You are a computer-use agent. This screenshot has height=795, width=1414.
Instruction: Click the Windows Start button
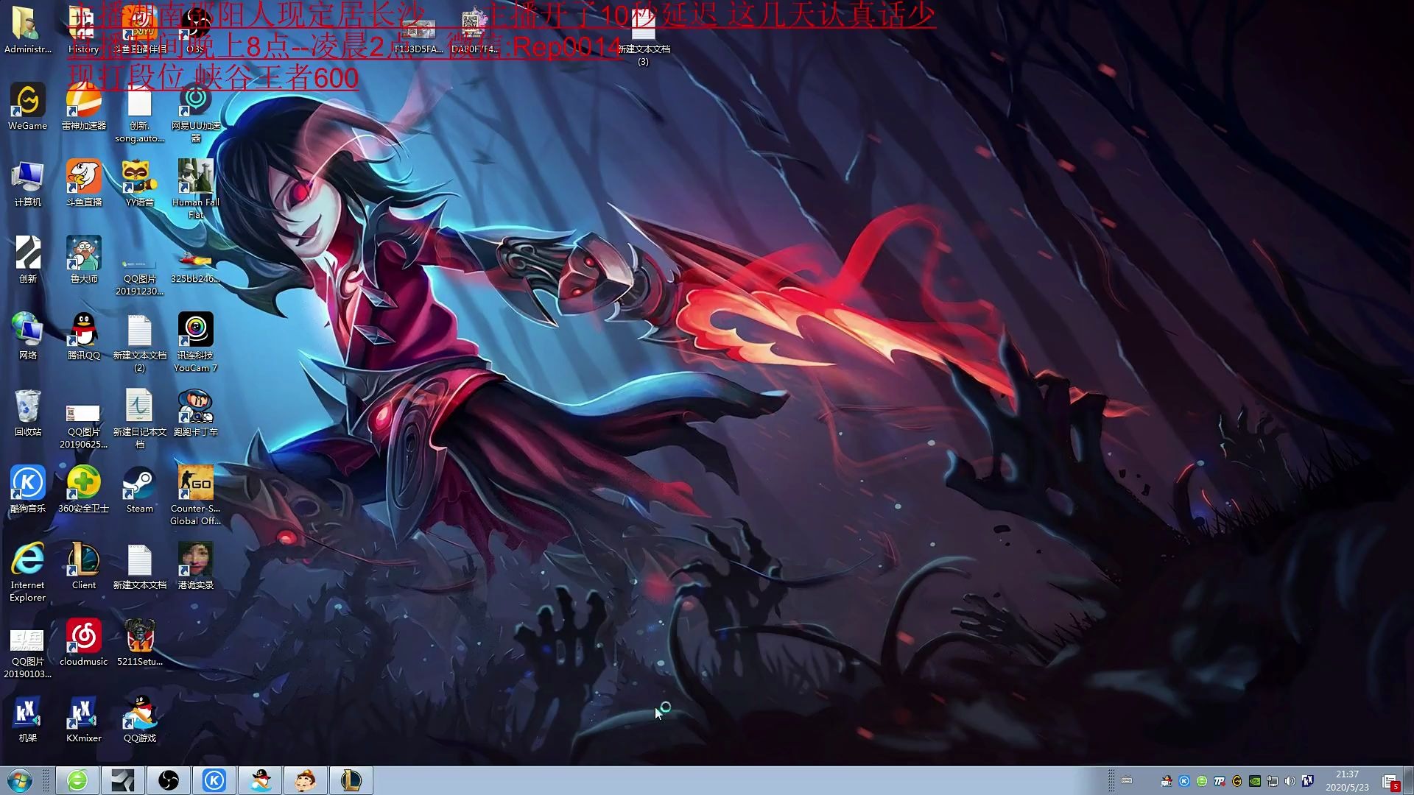pyautogui.click(x=20, y=780)
